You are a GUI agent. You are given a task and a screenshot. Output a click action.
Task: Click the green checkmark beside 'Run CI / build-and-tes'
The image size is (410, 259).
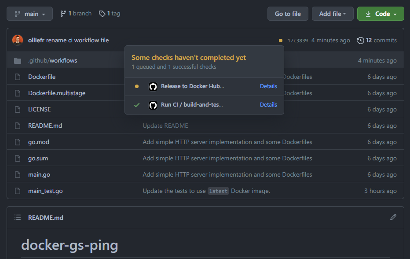137,104
